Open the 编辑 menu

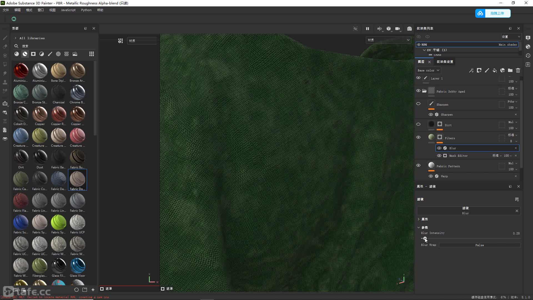pos(17,10)
